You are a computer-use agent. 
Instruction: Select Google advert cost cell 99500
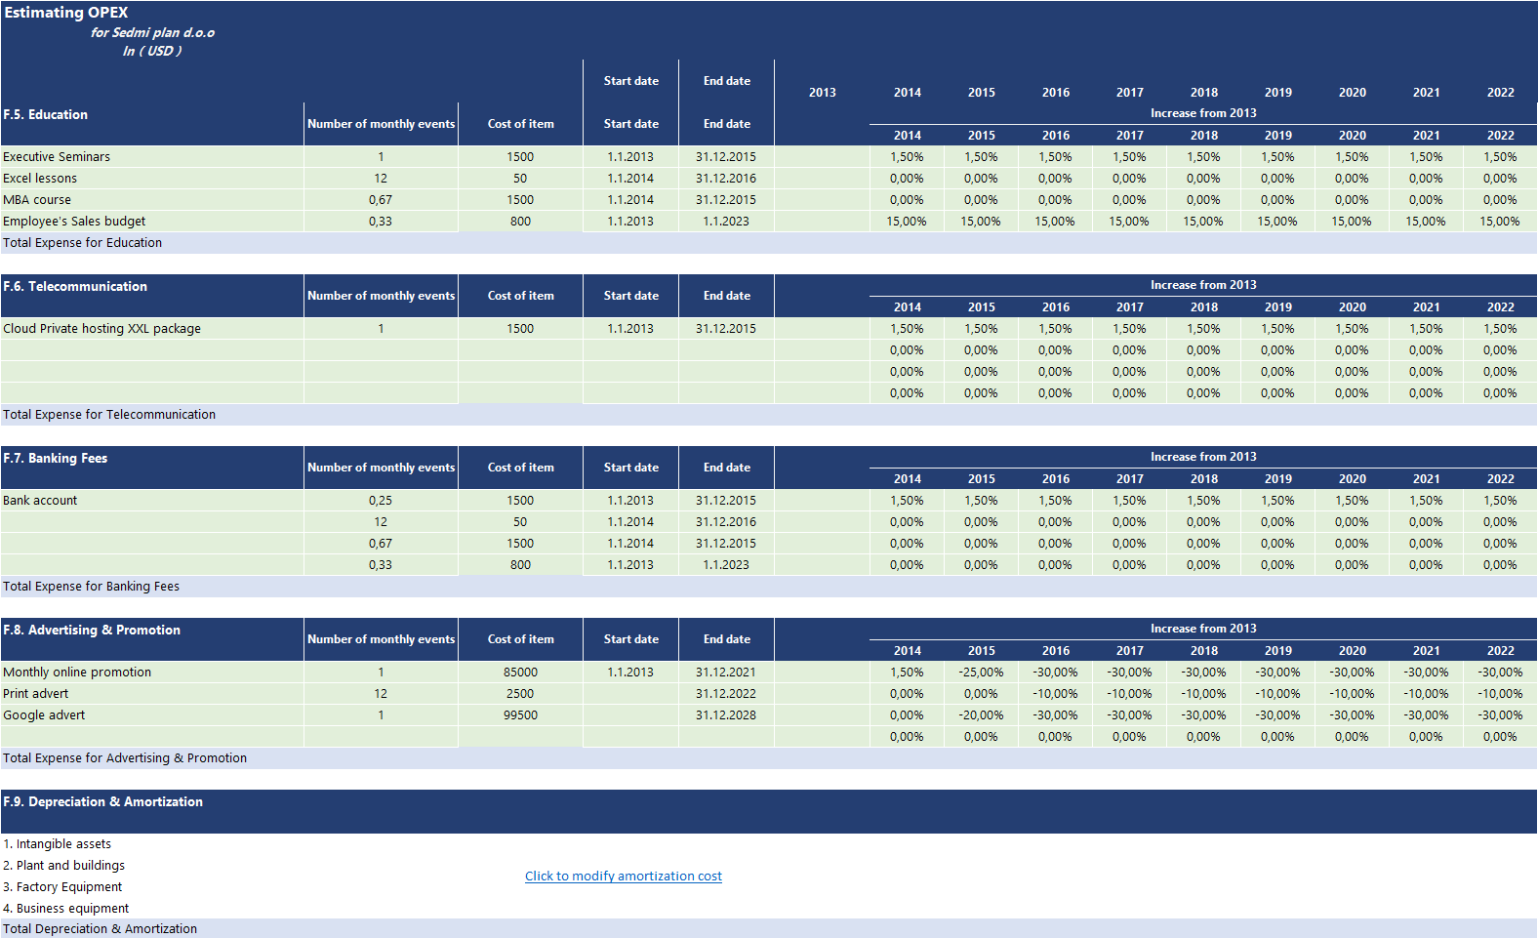(520, 715)
